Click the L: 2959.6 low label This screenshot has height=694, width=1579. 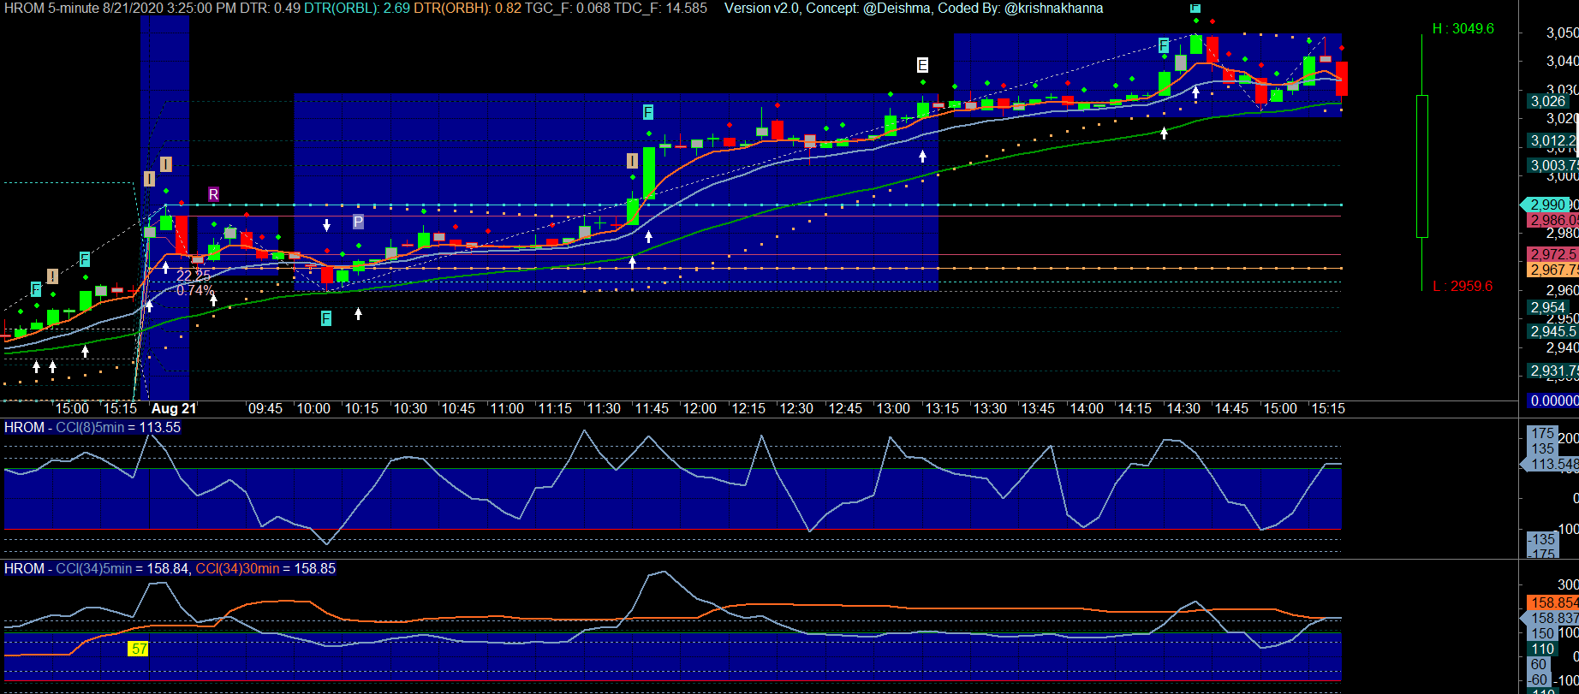pos(1463,286)
